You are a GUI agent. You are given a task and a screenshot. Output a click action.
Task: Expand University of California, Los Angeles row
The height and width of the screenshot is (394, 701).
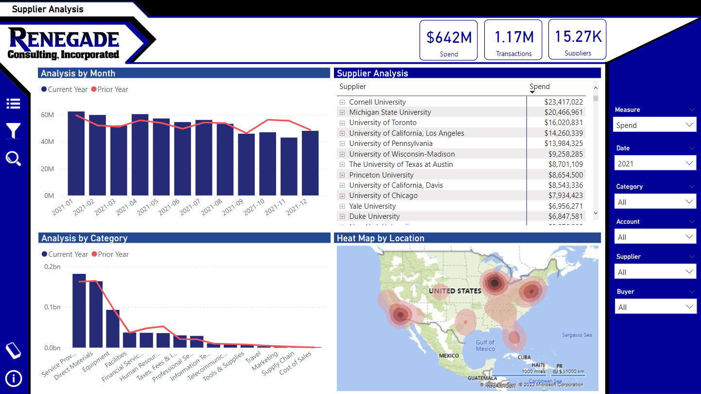[342, 133]
